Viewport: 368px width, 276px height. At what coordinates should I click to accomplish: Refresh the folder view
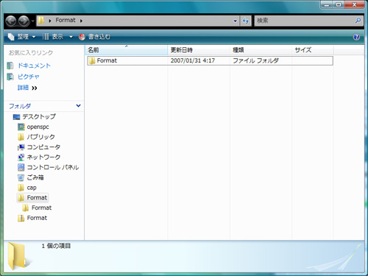[246, 21]
